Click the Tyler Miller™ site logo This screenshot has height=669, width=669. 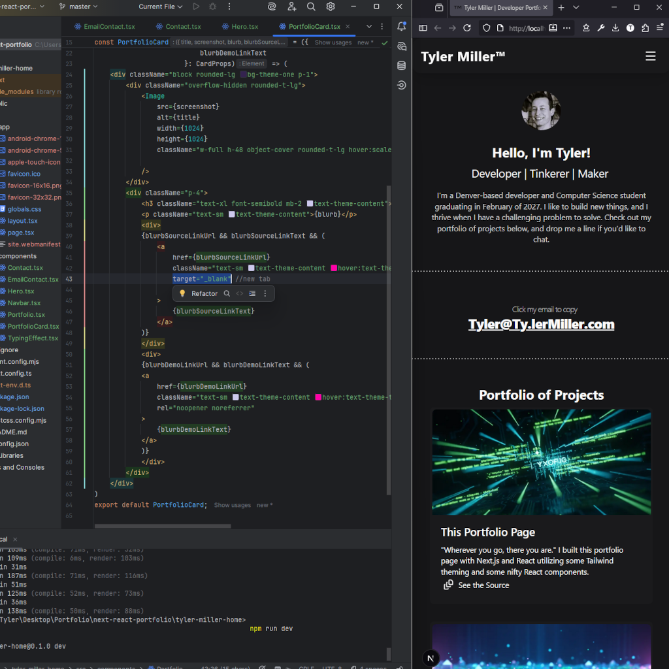point(463,57)
